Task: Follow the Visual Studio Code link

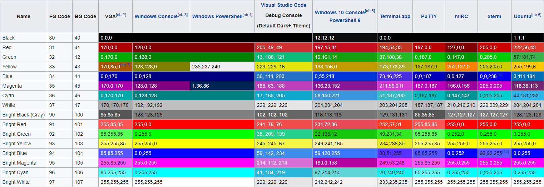Action: [x=283, y=5]
